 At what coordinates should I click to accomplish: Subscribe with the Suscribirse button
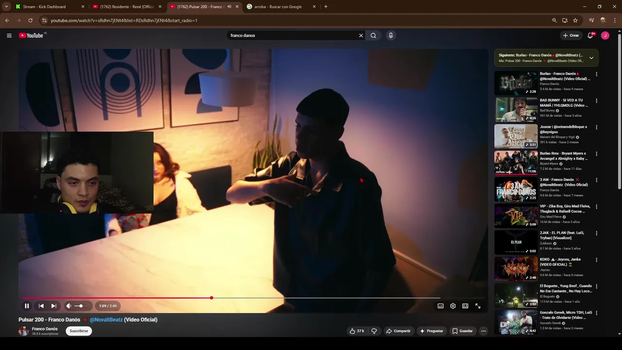tap(79, 331)
